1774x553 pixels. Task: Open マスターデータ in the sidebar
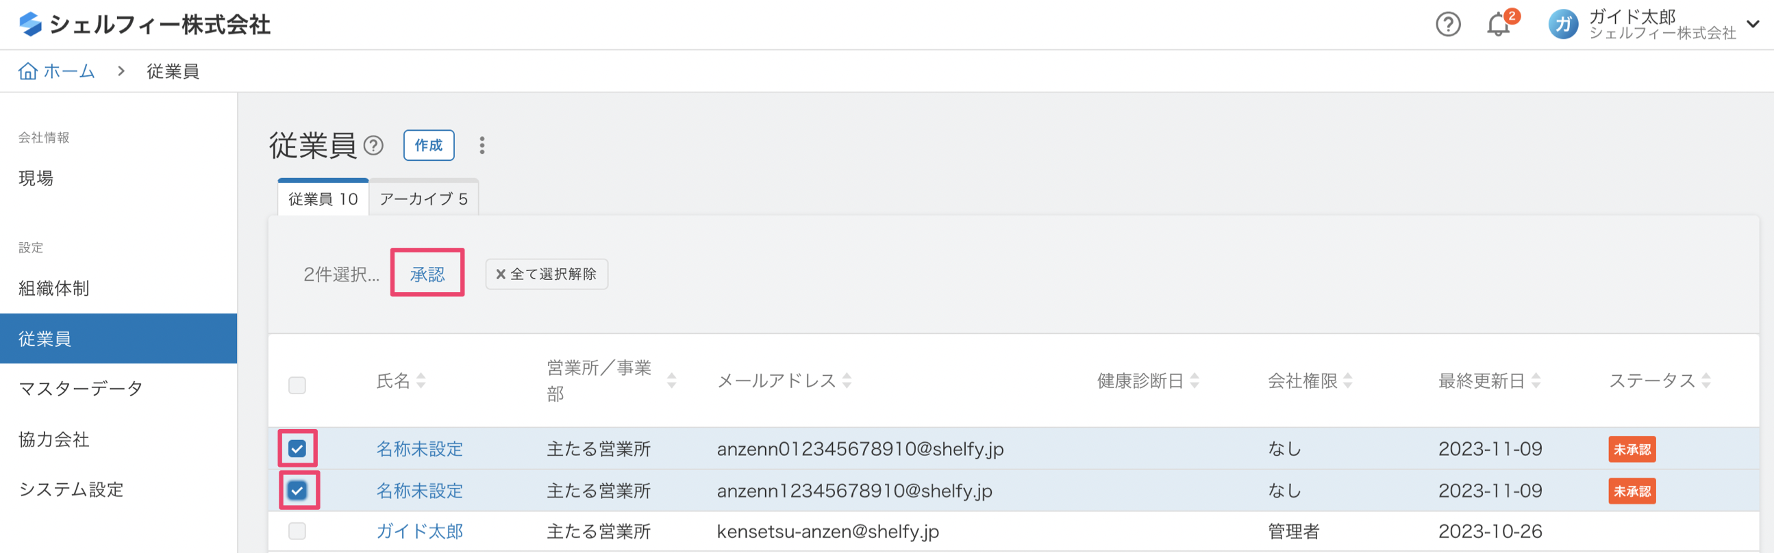pos(81,389)
